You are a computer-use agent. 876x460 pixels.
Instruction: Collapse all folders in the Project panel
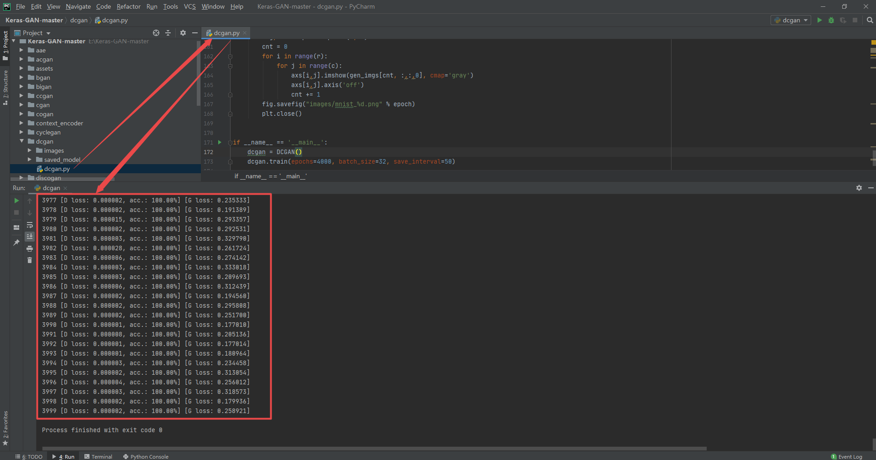tap(168, 33)
